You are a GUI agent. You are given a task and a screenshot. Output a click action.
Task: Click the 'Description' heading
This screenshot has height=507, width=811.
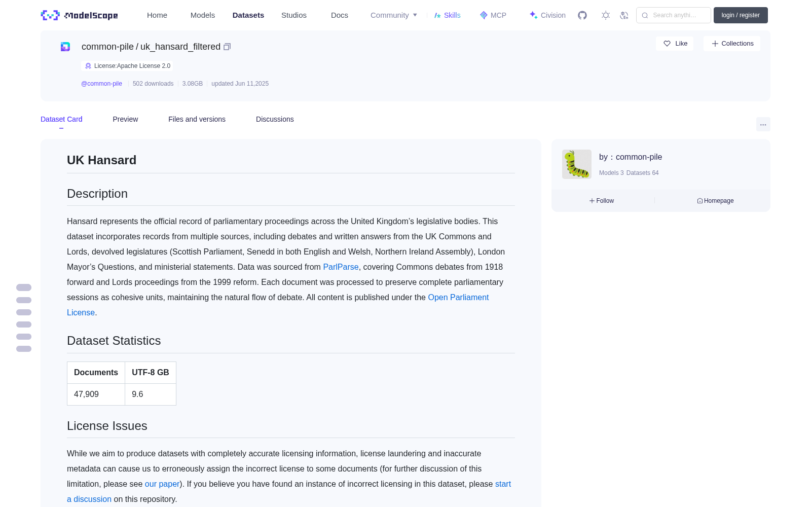tap(97, 194)
